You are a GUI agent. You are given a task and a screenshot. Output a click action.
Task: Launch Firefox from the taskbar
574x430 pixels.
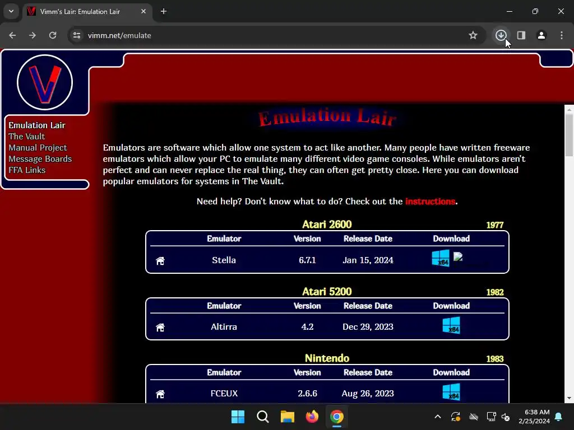point(312,417)
